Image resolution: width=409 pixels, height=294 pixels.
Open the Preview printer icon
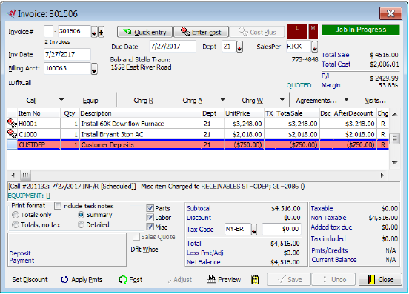(211, 280)
